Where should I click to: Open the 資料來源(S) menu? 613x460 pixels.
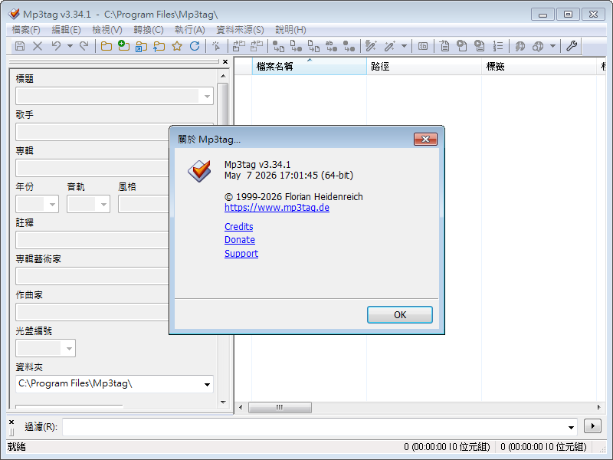240,30
